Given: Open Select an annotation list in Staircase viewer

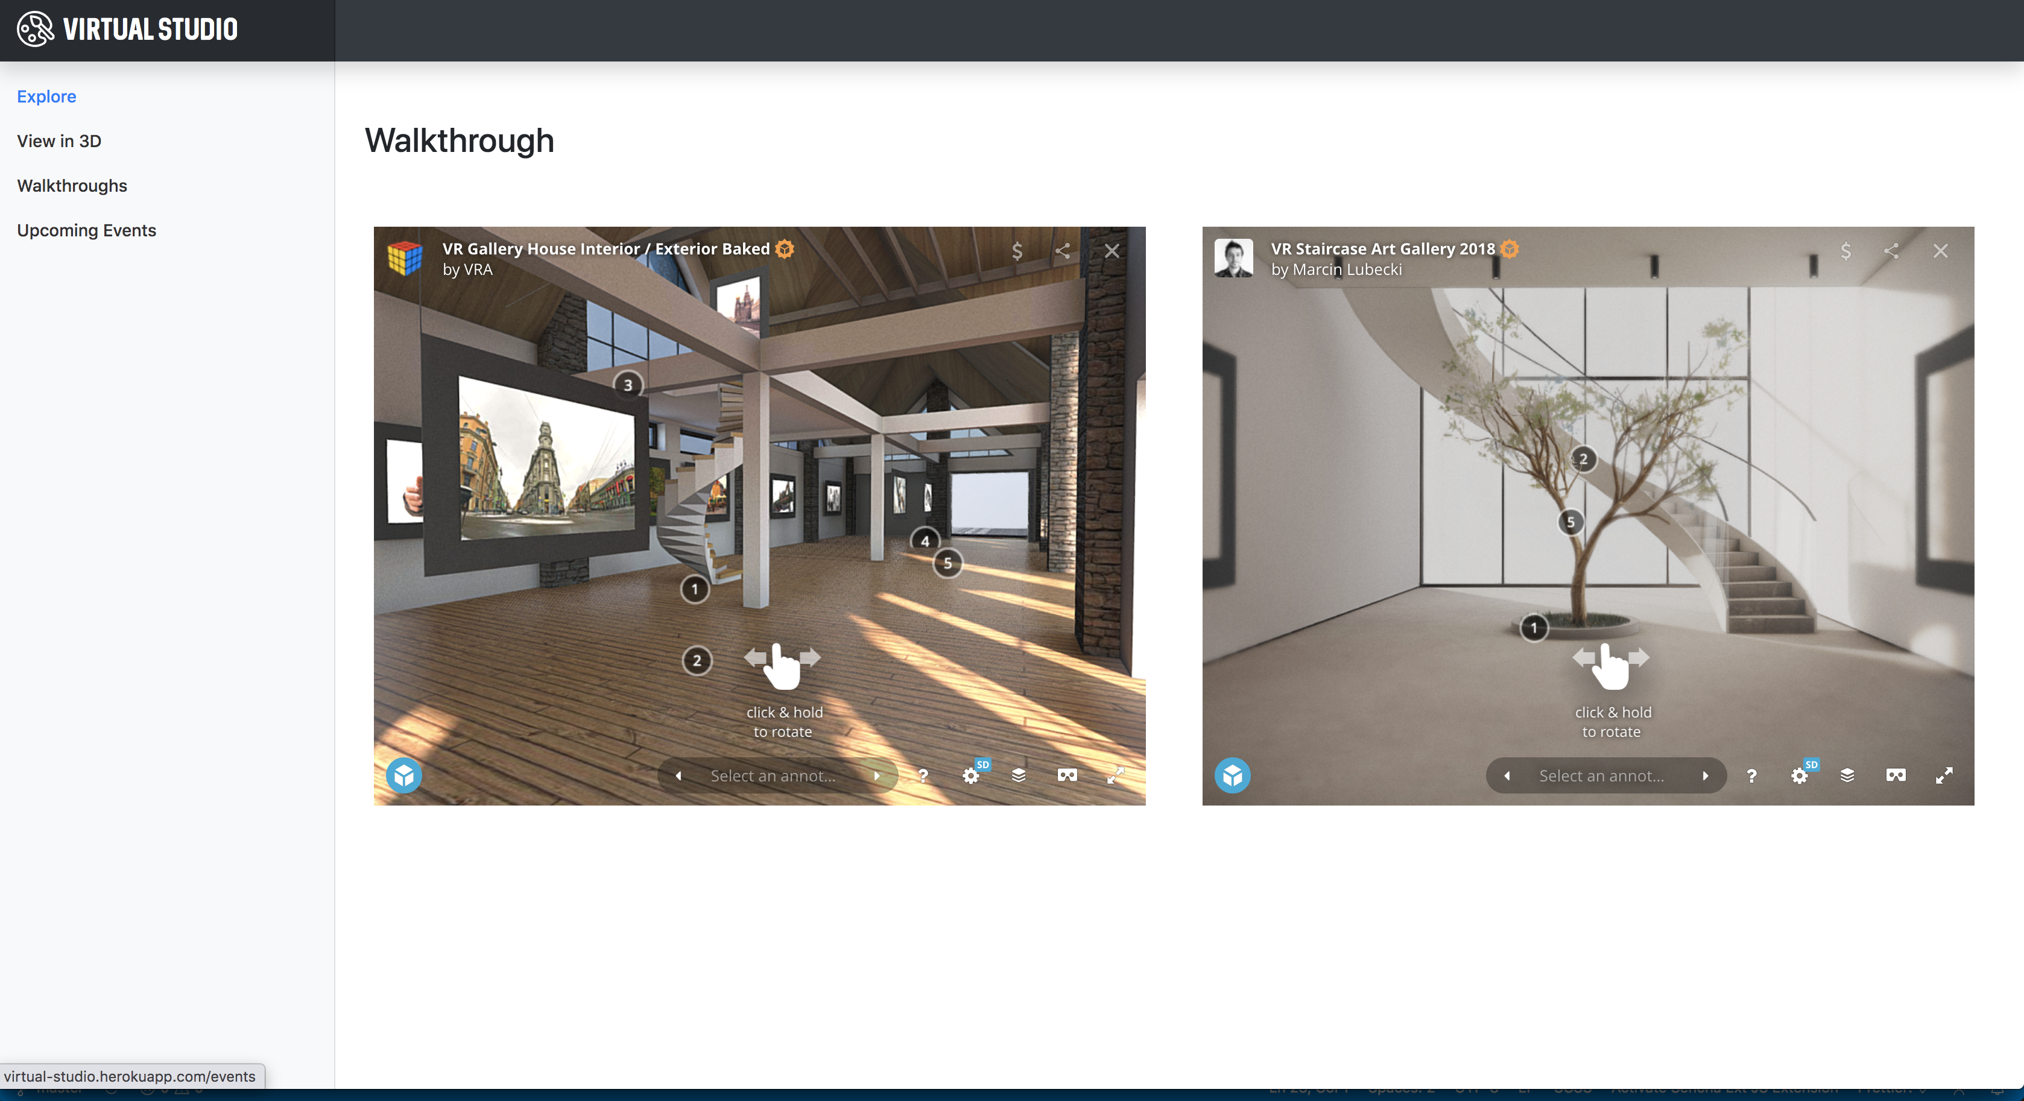Looking at the screenshot, I should (x=1601, y=776).
